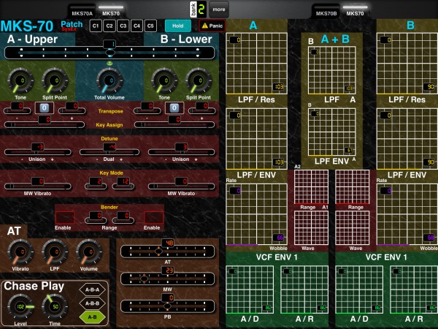Image resolution: width=438 pixels, height=329 pixels.
Task: Click the Total Volume knob
Action: point(109,81)
